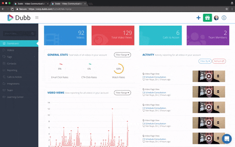The image size is (235, 147).
Task: Open General Stats Filter Range dropdown
Action: pyautogui.click(x=122, y=55)
